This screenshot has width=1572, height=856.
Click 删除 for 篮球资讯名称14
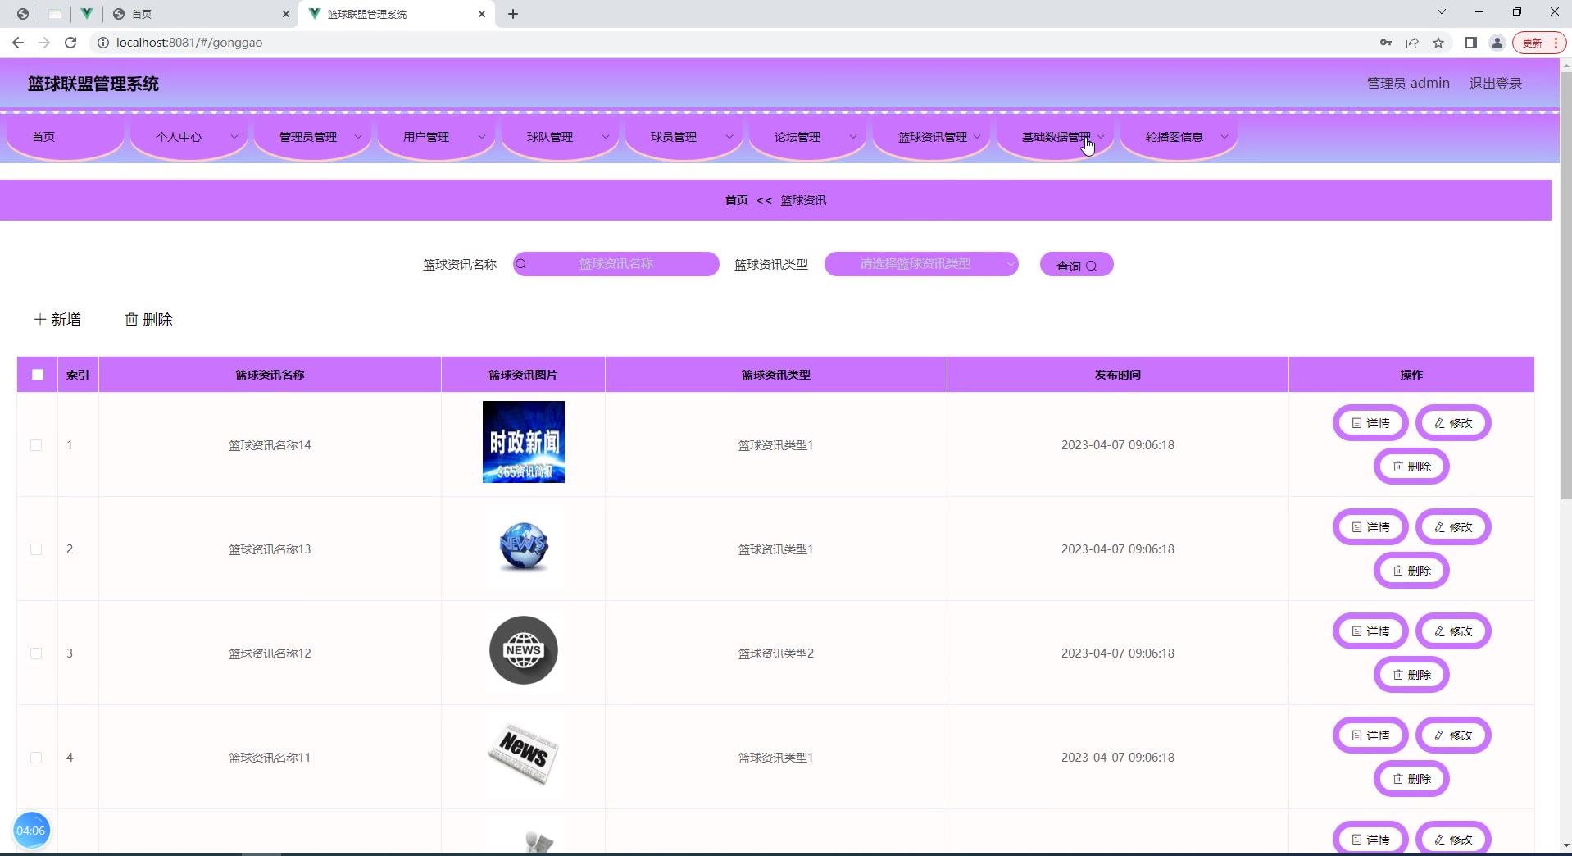[1411, 467]
